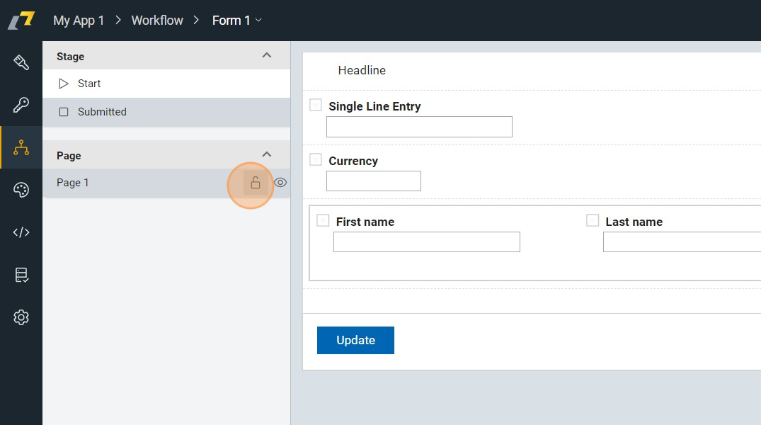Select the Submitted stage
This screenshot has height=425, width=761.
pos(102,112)
